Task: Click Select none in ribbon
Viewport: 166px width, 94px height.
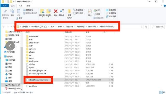Action: coord(111,13)
